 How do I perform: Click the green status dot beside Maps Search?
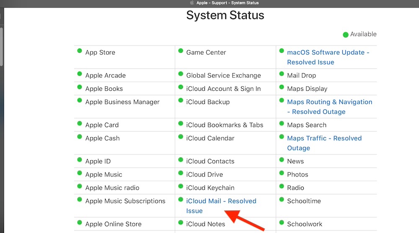282,123
